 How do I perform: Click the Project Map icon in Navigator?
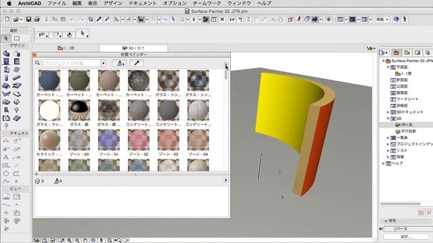[x=396, y=53]
